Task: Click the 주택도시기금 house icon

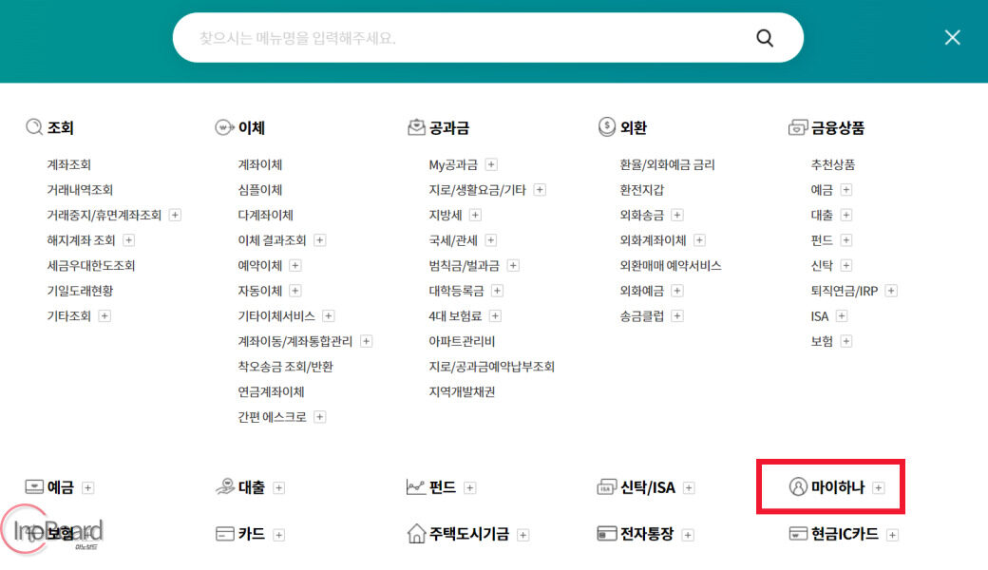Action: tap(416, 534)
